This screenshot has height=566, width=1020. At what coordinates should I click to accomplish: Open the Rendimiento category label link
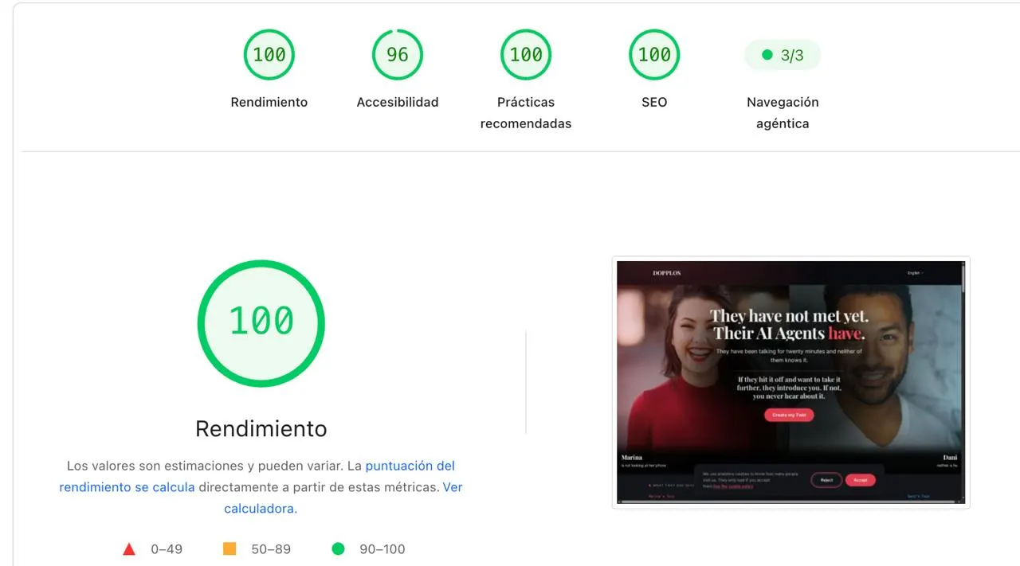pos(269,102)
